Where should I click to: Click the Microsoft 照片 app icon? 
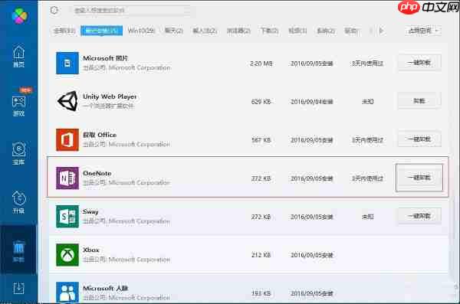coord(67,63)
